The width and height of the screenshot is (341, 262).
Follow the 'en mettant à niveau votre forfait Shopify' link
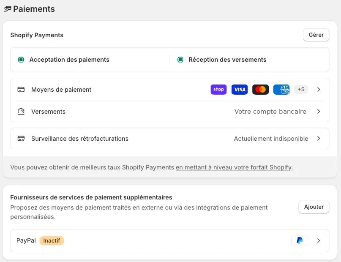234,167
